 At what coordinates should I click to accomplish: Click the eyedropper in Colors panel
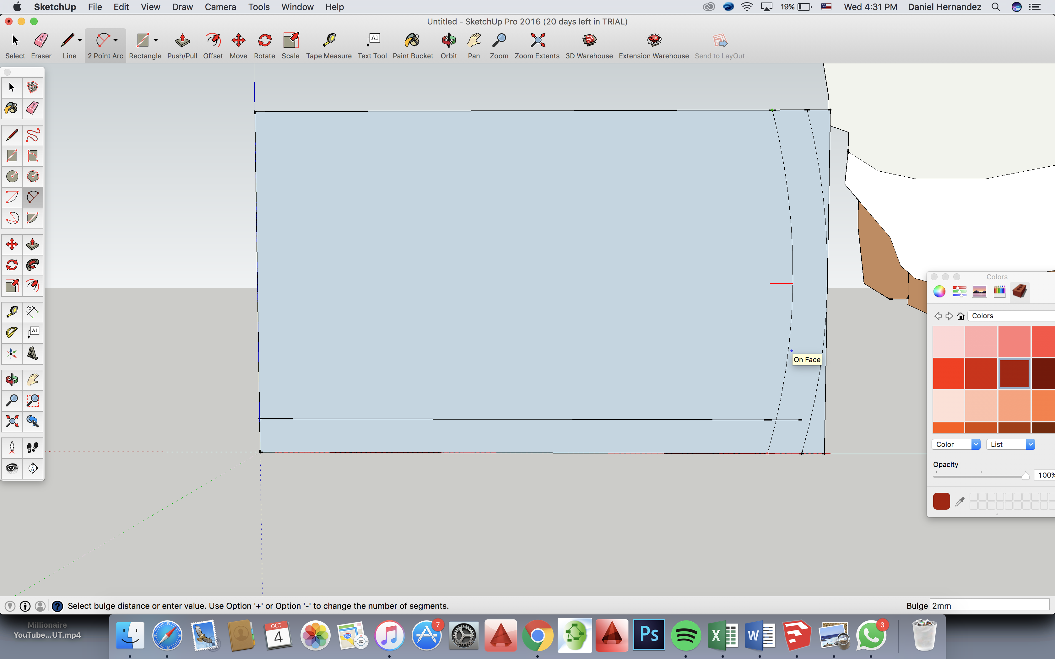point(960,502)
